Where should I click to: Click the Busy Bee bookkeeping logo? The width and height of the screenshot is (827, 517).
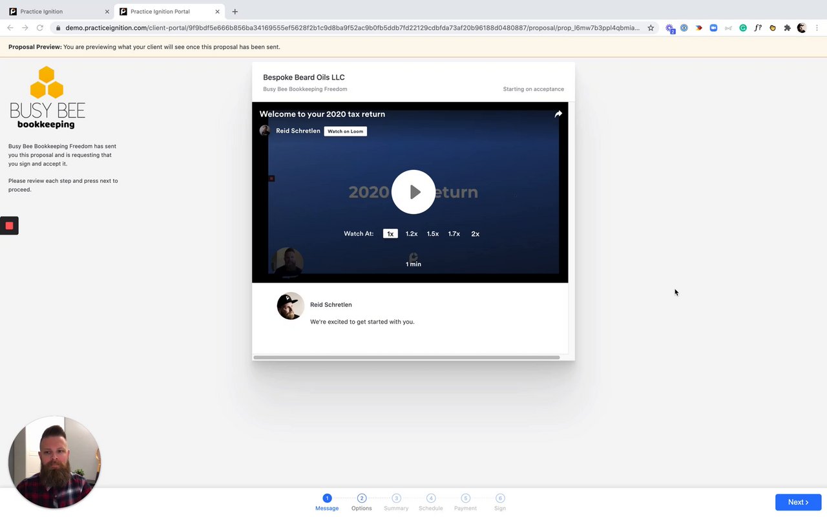tap(47, 98)
